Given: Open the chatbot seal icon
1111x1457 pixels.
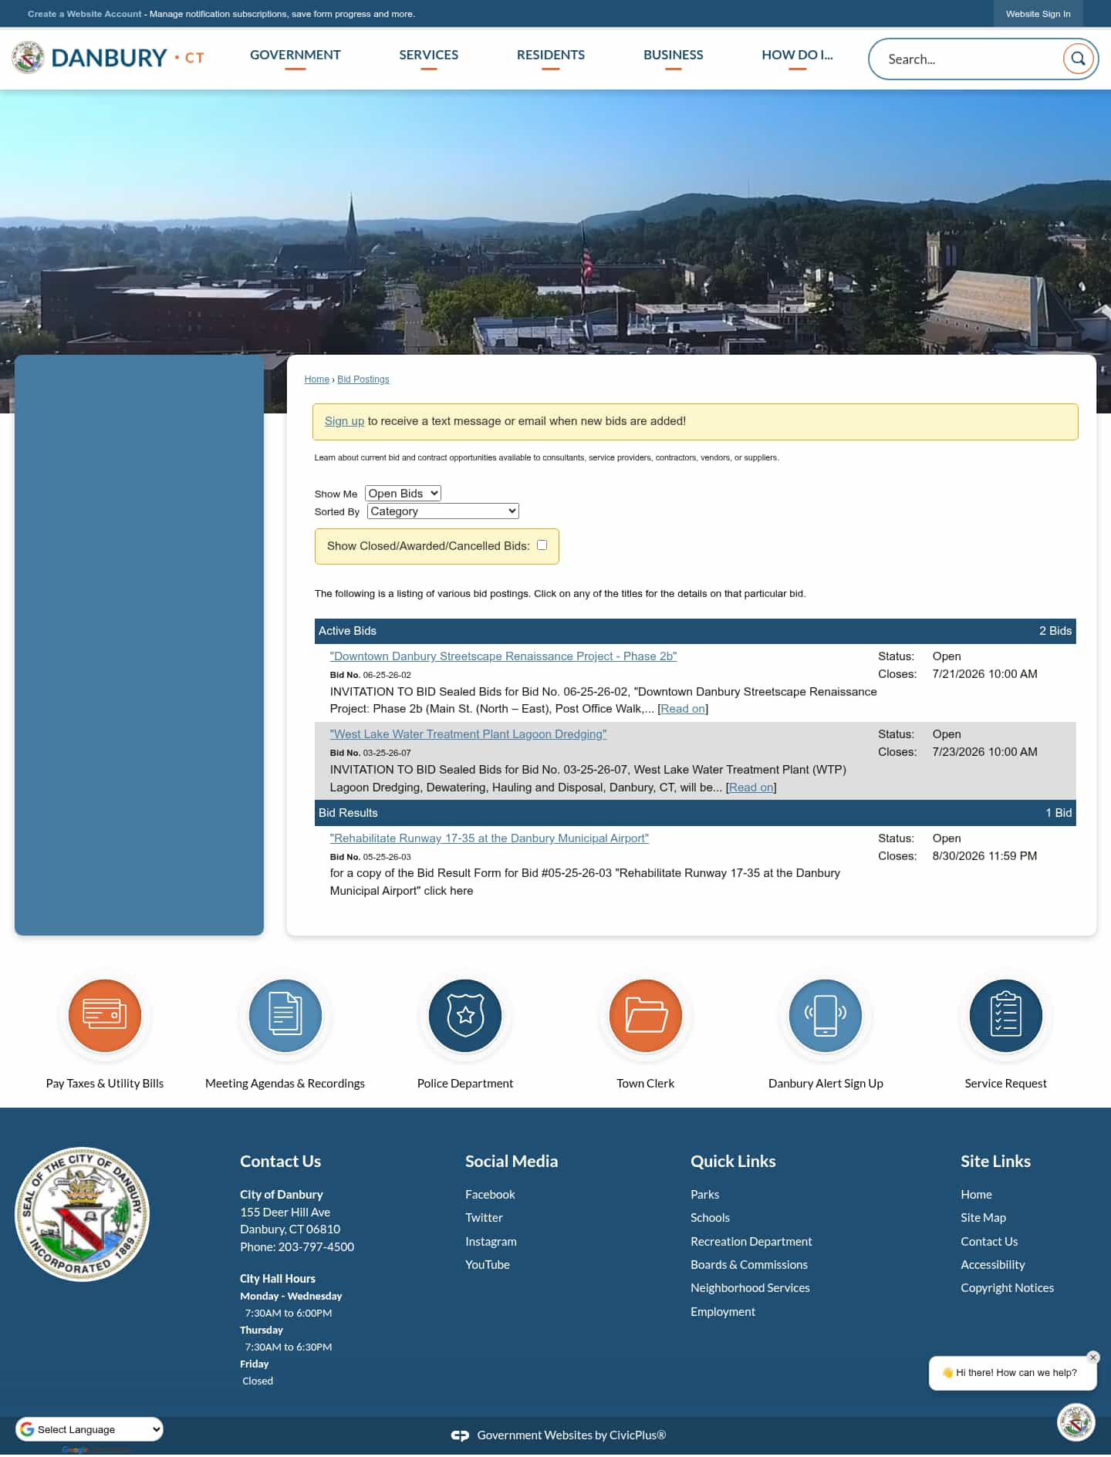Looking at the screenshot, I should point(1076,1422).
